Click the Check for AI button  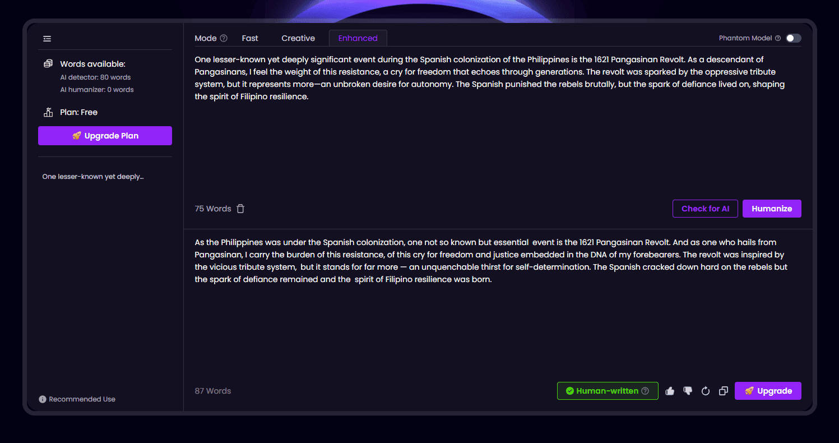pyautogui.click(x=705, y=209)
